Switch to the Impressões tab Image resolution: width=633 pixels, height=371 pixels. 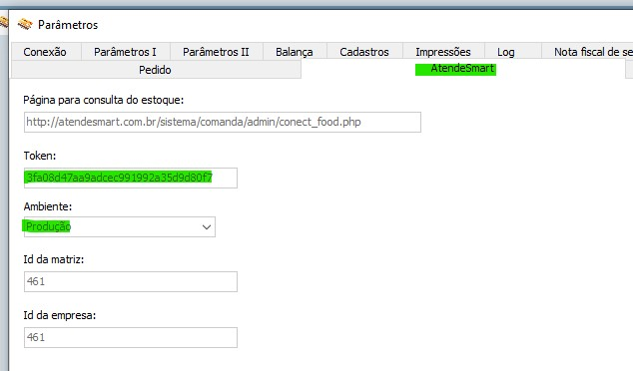coord(443,52)
